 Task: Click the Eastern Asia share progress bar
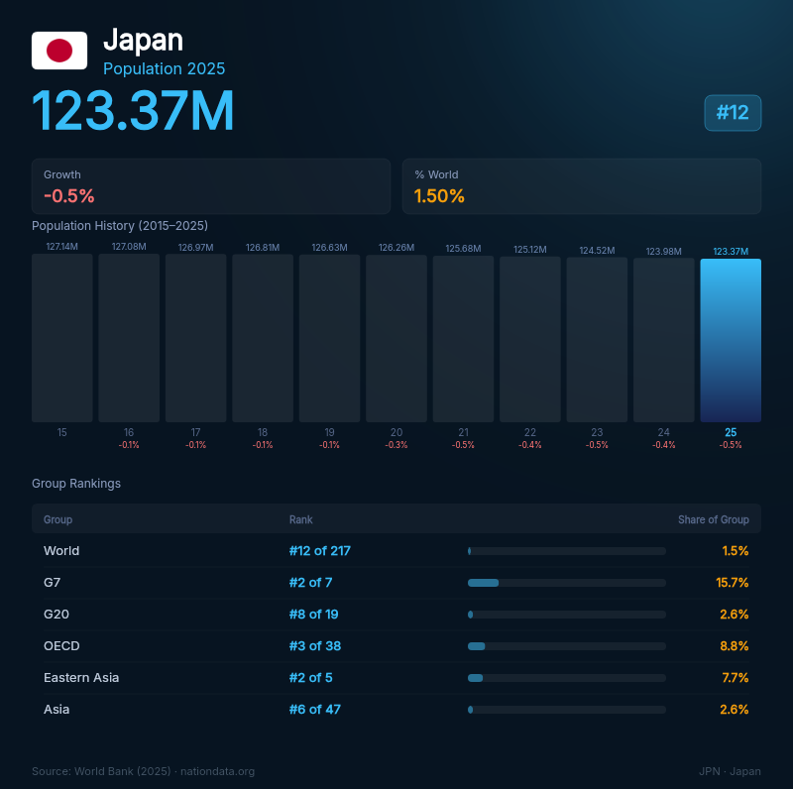(x=566, y=678)
